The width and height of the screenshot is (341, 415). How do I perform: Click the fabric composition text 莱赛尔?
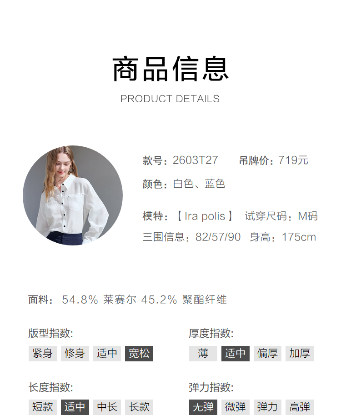[x=120, y=300]
